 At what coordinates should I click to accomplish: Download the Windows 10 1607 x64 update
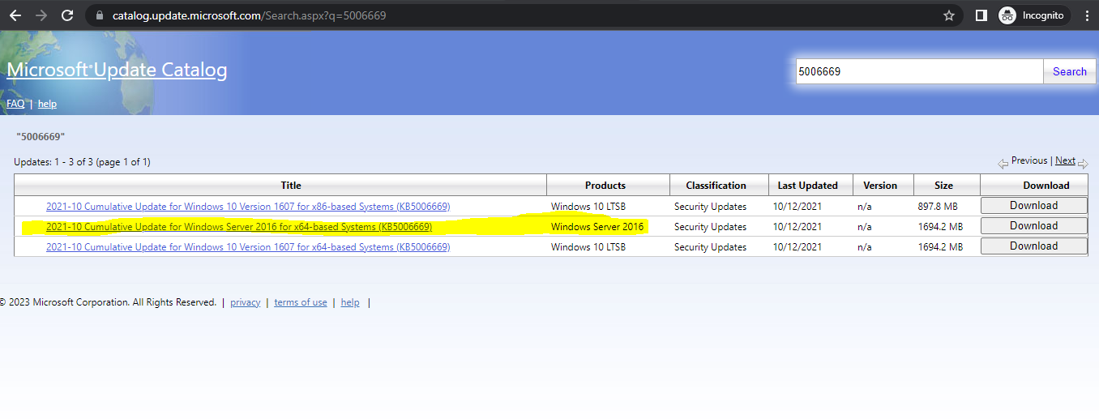point(1033,246)
